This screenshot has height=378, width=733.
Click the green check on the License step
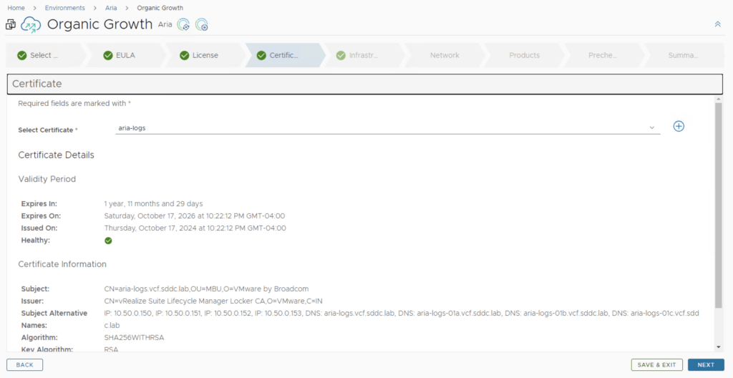click(x=185, y=55)
